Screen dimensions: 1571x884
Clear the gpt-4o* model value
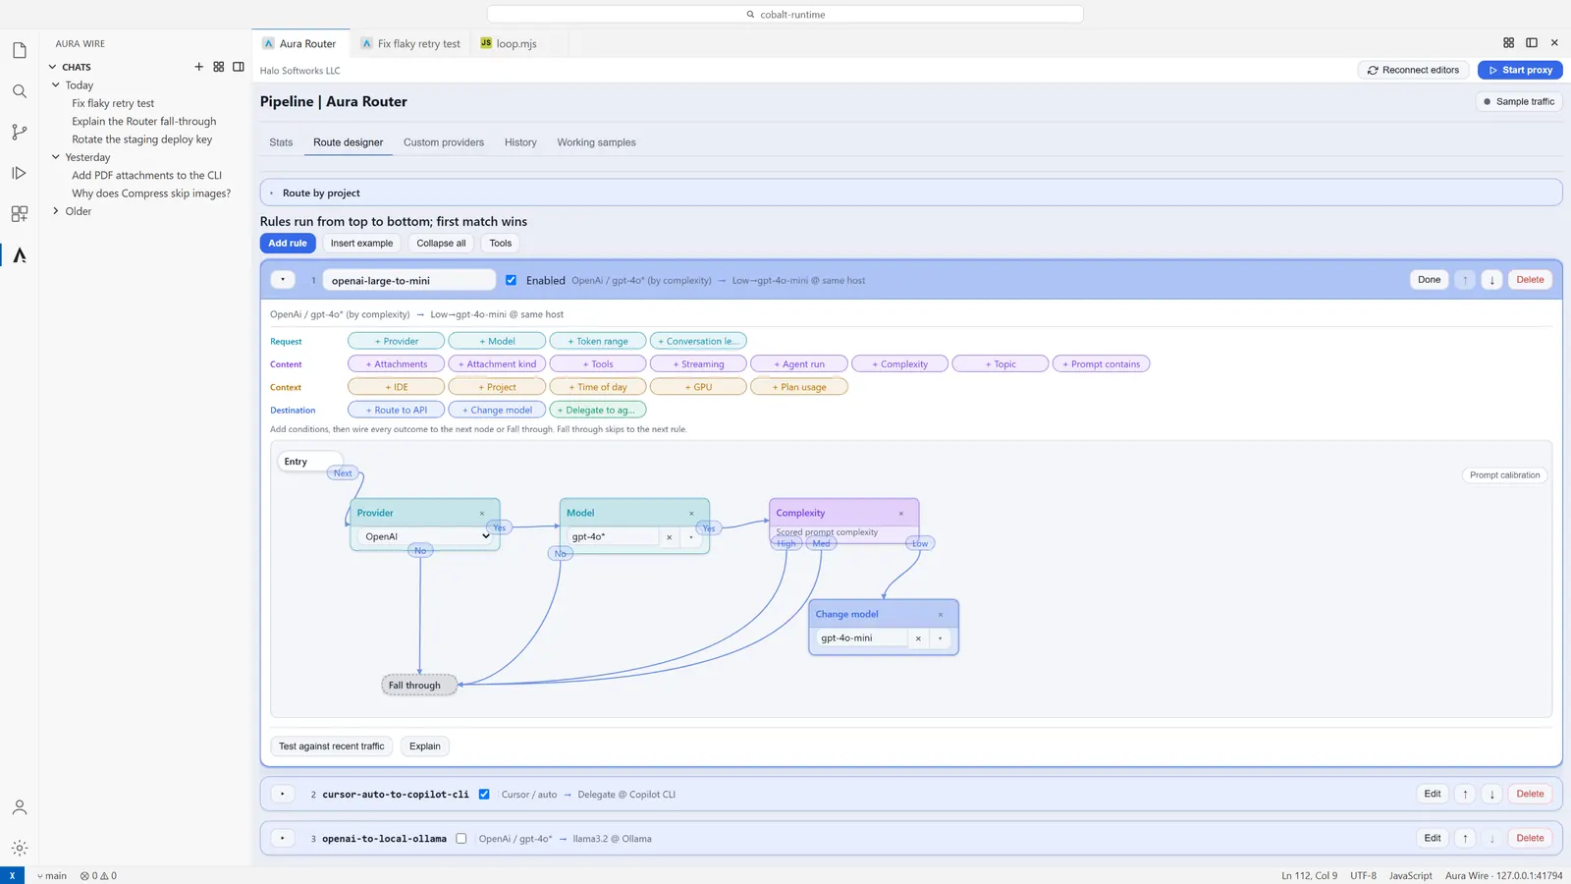(669, 537)
